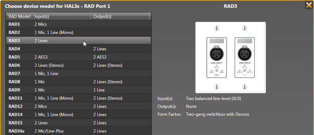Select the RAD1 2 Mics row
Viewport: 314px width, 135px height.
point(78,24)
